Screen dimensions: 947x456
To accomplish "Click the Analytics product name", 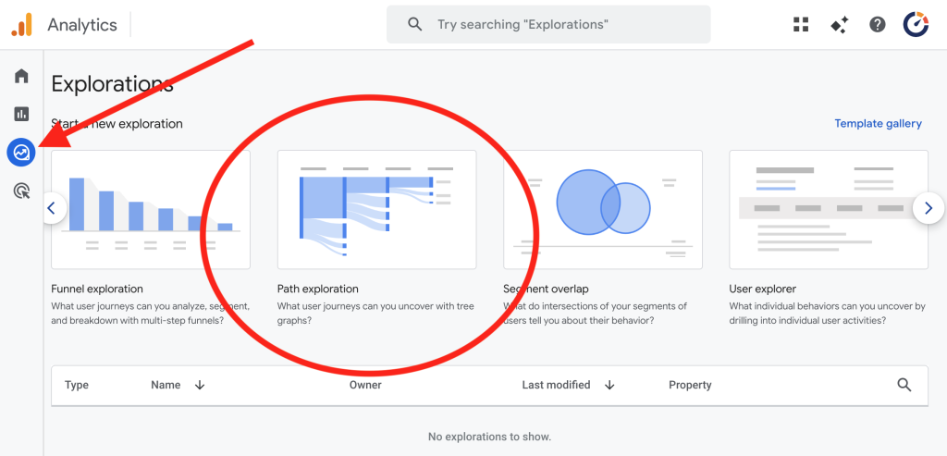I will coord(82,25).
